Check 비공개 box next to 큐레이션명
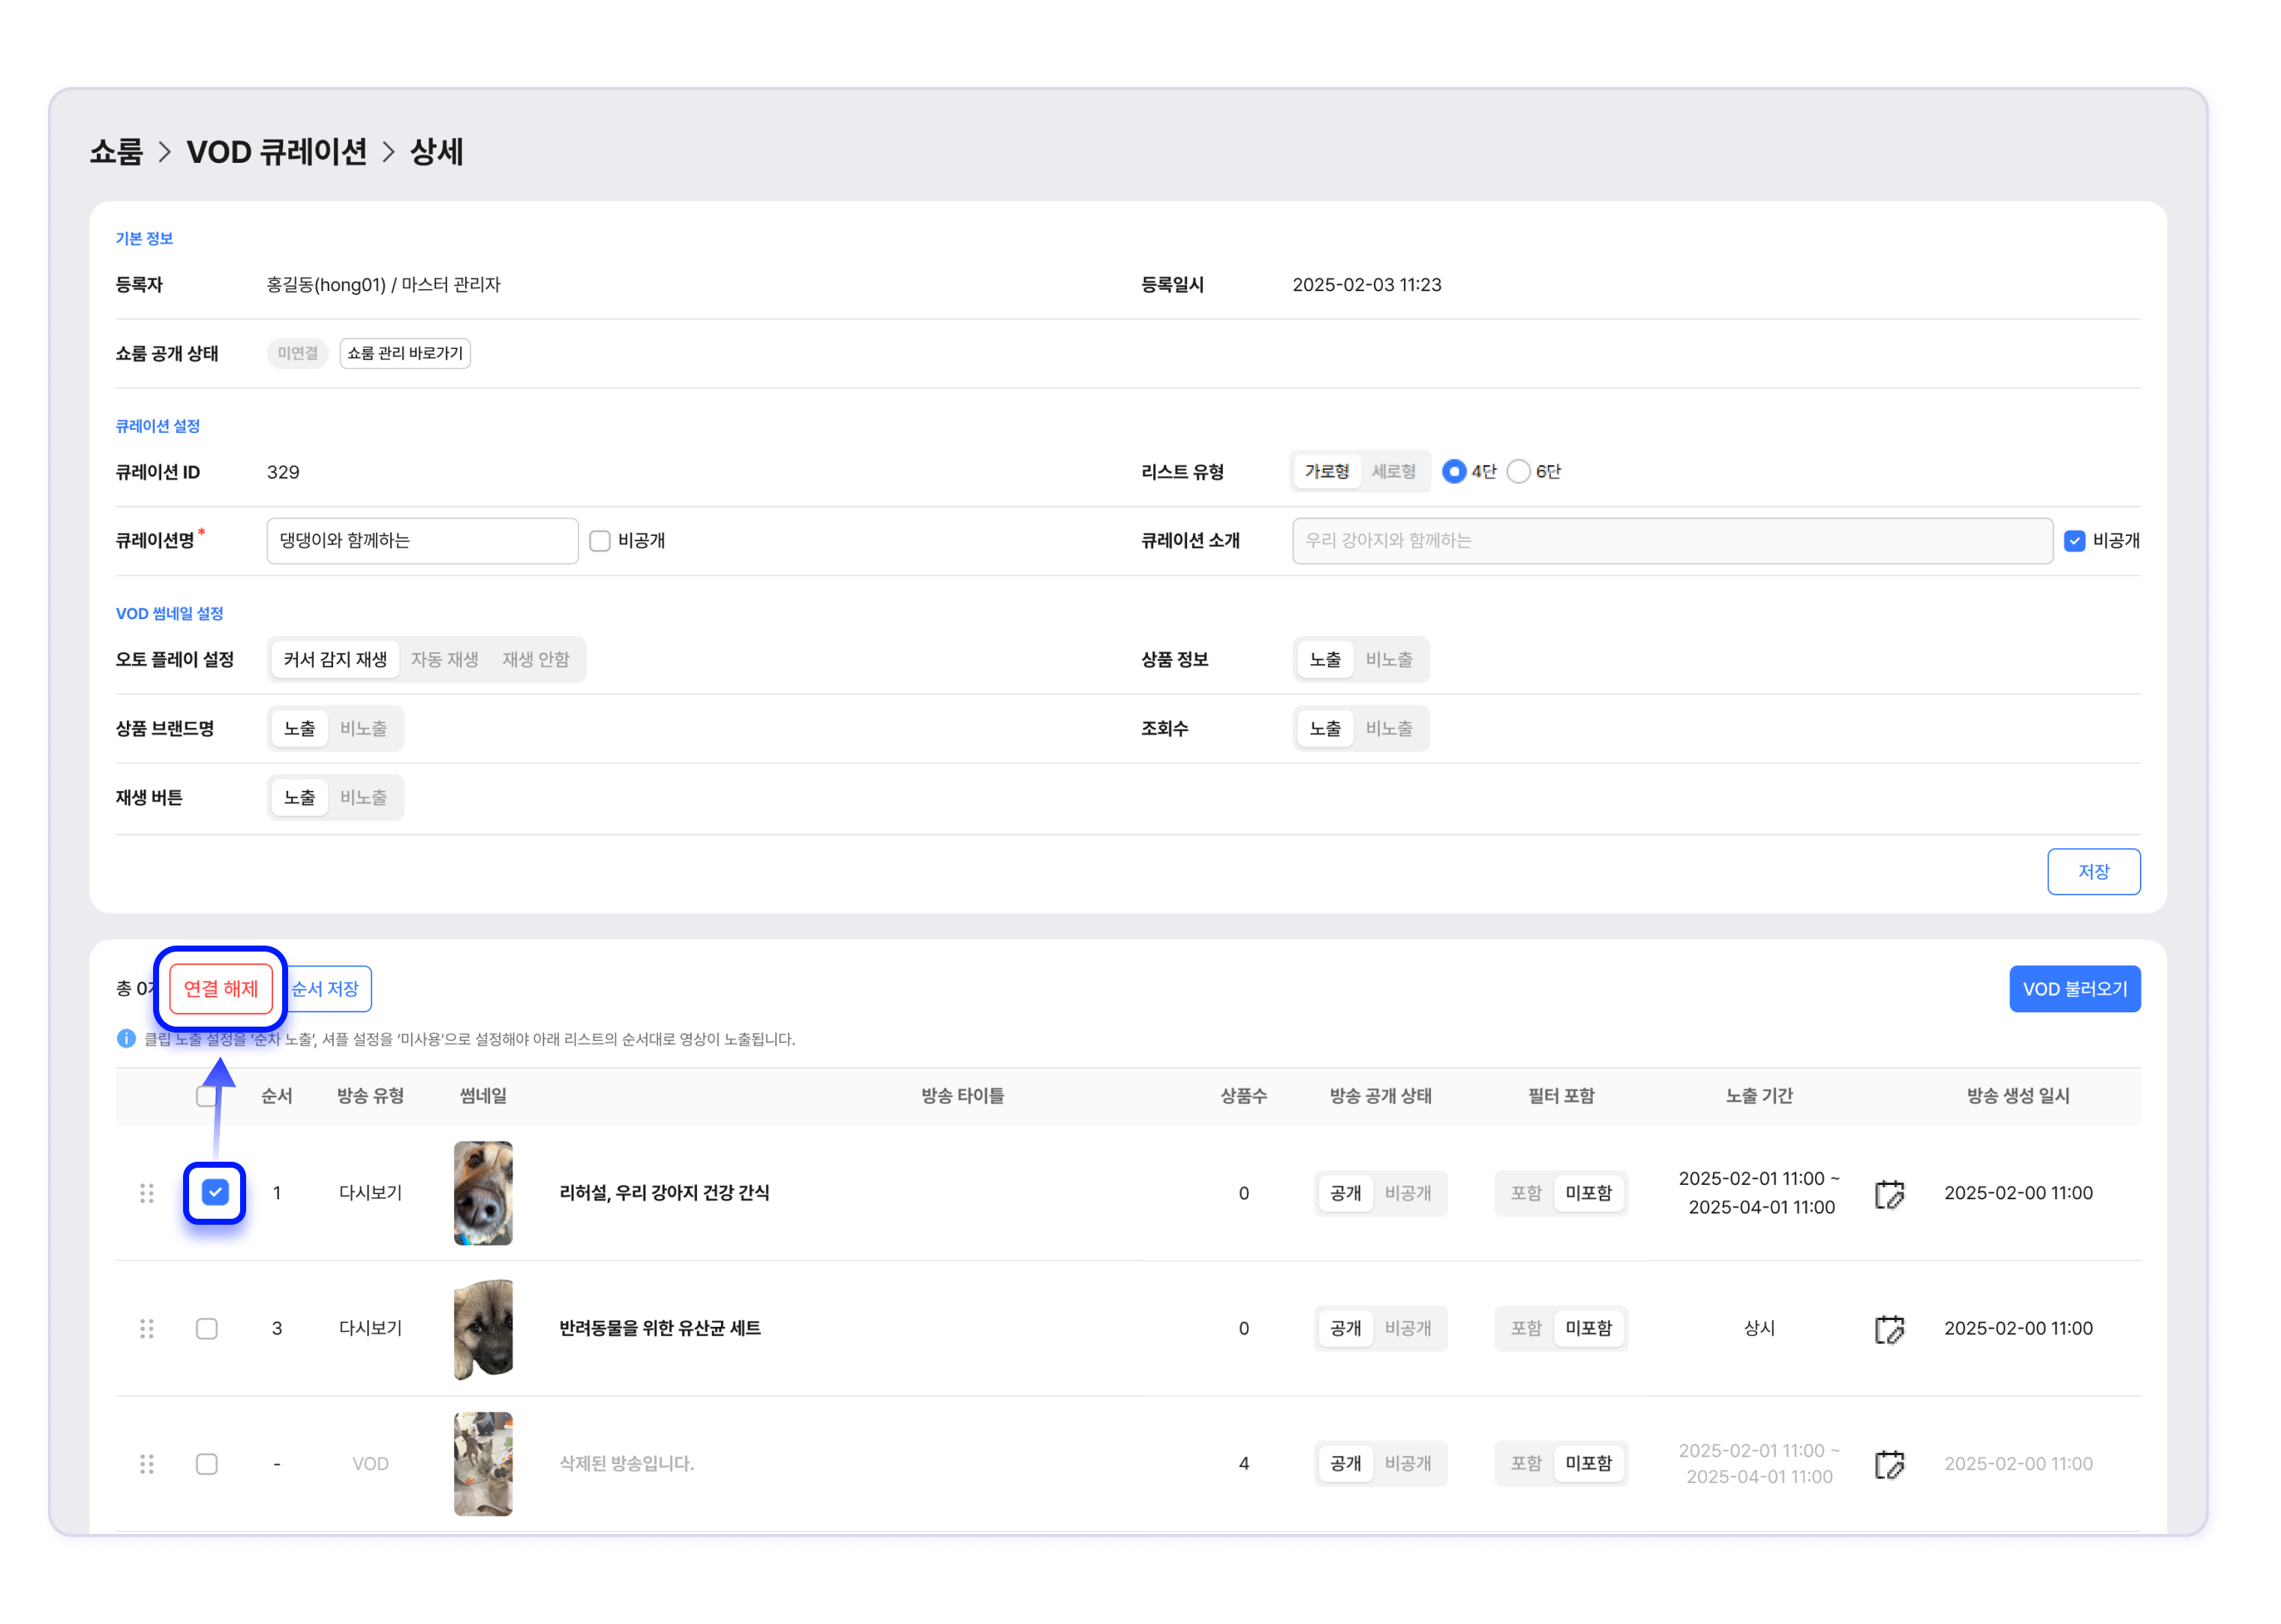 click(x=600, y=541)
